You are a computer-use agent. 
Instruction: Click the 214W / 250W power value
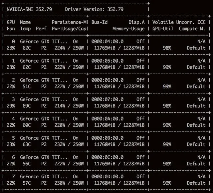69,106
